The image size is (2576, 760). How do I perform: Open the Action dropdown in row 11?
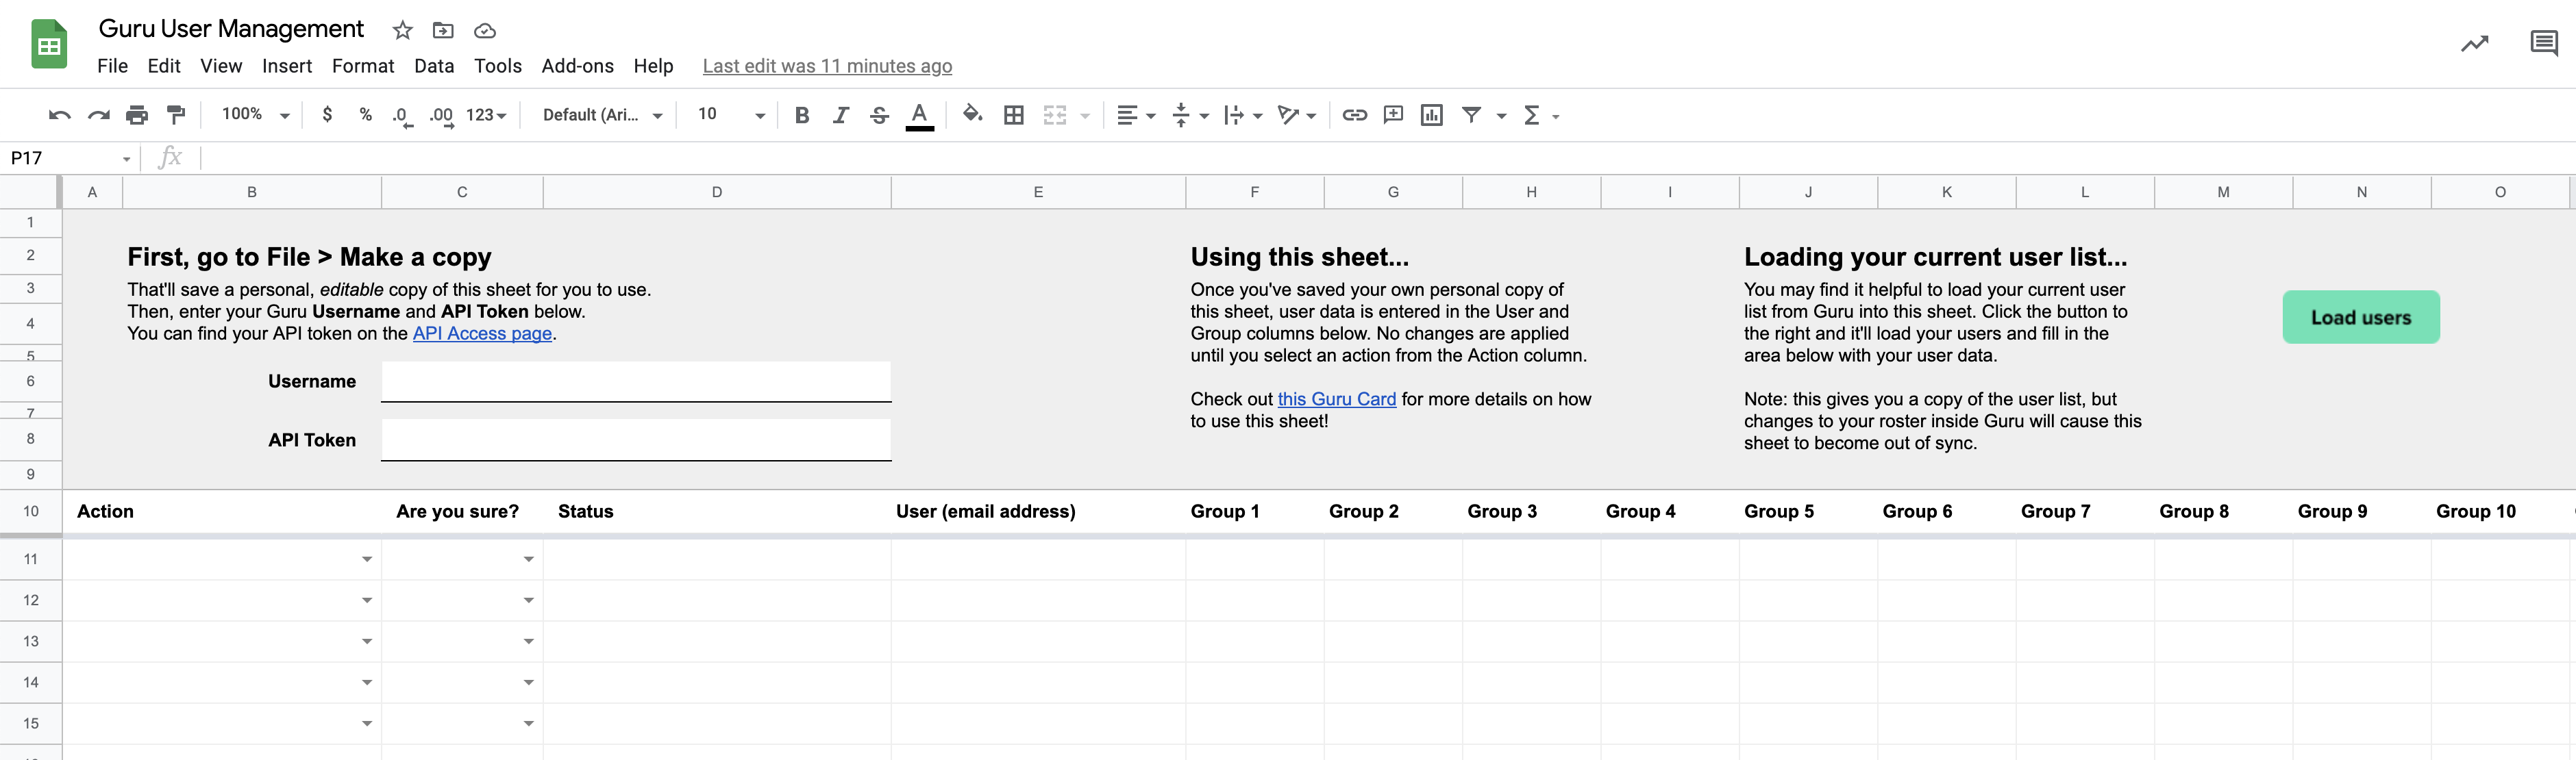tap(367, 559)
